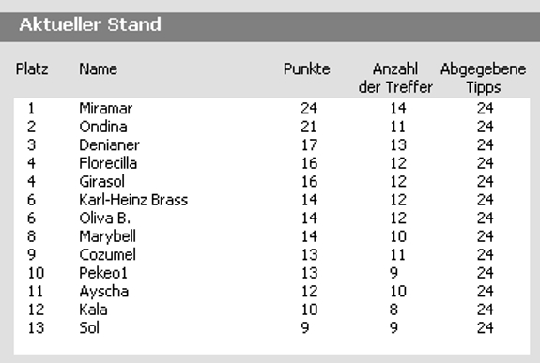Click on player Florecilla
540x363 pixels.
(x=108, y=163)
